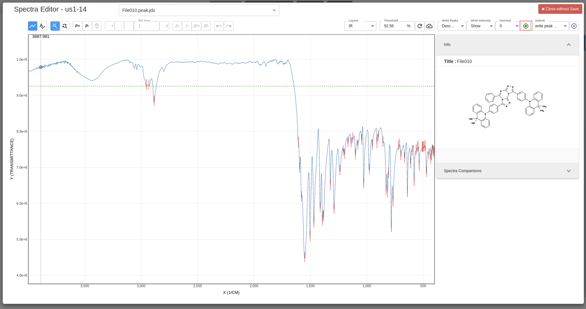
Task: Select the P- peak removal tool
Action: tap(87, 26)
